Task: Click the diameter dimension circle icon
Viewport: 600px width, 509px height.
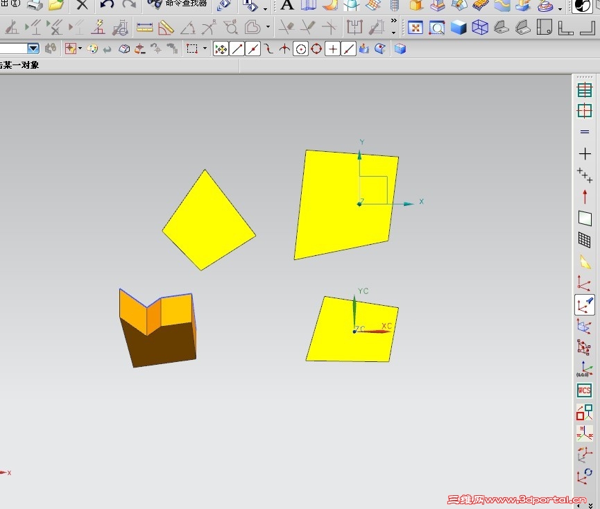Action: (x=231, y=28)
